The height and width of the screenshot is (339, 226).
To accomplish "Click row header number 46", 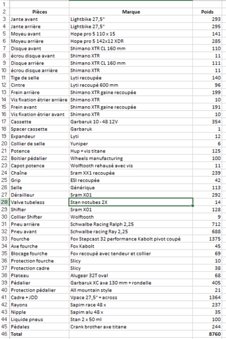I will click(x=5, y=334).
